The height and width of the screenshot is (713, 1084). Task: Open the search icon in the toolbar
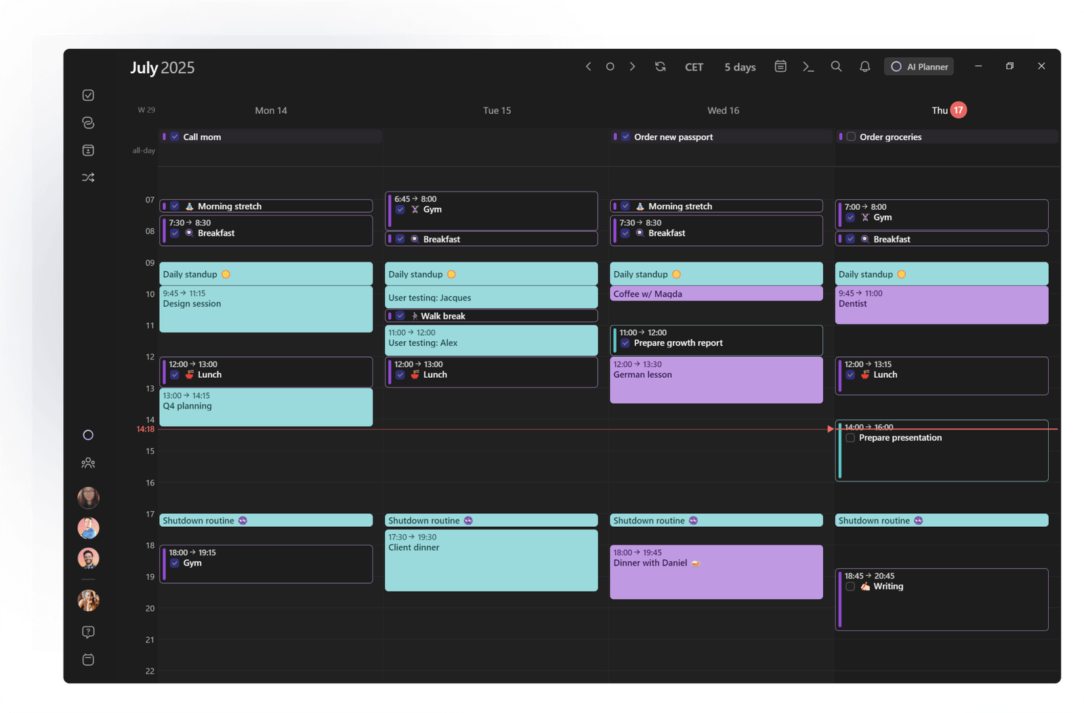pos(836,66)
